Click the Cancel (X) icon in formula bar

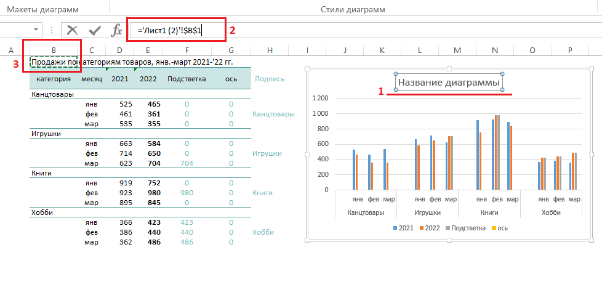(x=73, y=30)
